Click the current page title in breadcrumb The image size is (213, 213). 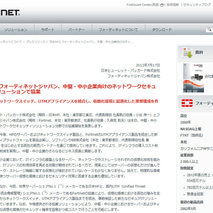pyautogui.click(x=91, y=42)
